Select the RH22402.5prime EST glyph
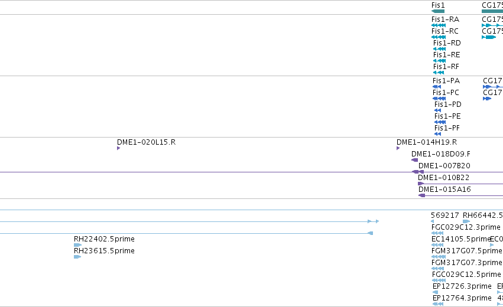 pyautogui.click(x=77, y=245)
